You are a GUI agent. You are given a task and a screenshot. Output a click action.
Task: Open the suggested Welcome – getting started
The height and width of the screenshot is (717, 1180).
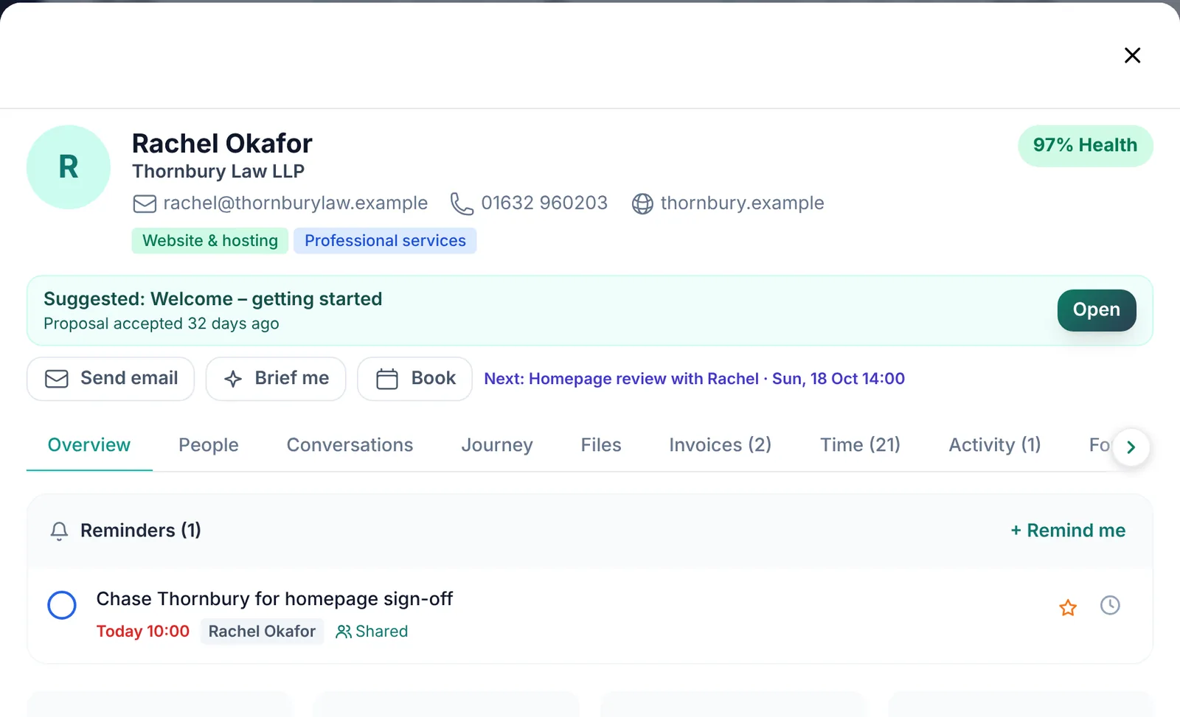[x=1097, y=310]
